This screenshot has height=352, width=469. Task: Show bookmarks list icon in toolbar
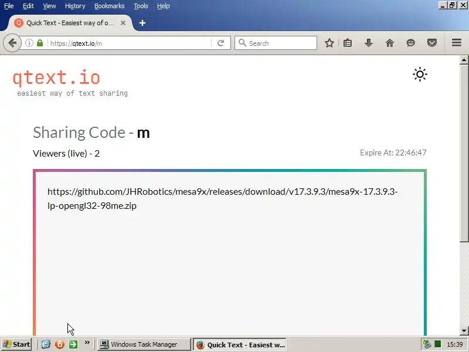click(348, 43)
